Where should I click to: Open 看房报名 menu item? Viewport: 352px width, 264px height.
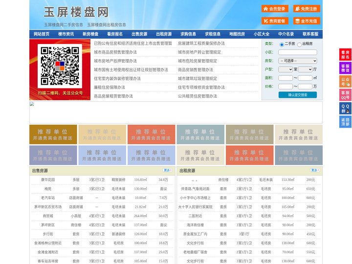[115, 34]
